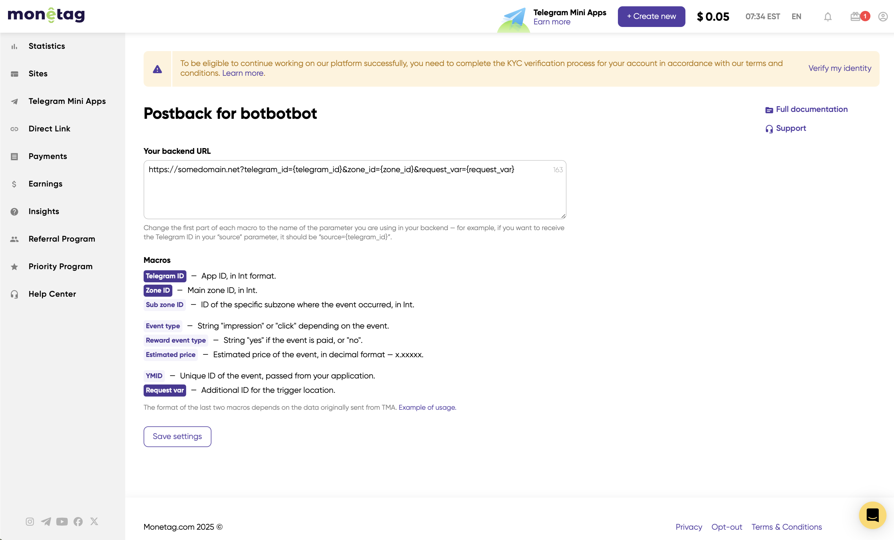Click Verify my identity link
This screenshot has height=540, width=894.
840,68
